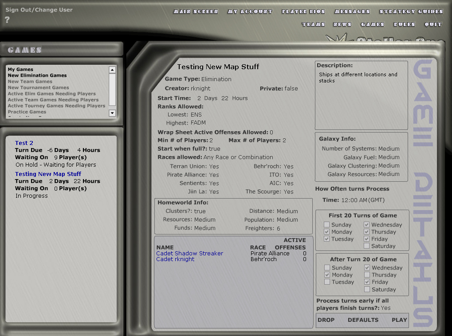Screen dimensions: 452x336
Task: Click creator name rknight
Action: point(200,89)
